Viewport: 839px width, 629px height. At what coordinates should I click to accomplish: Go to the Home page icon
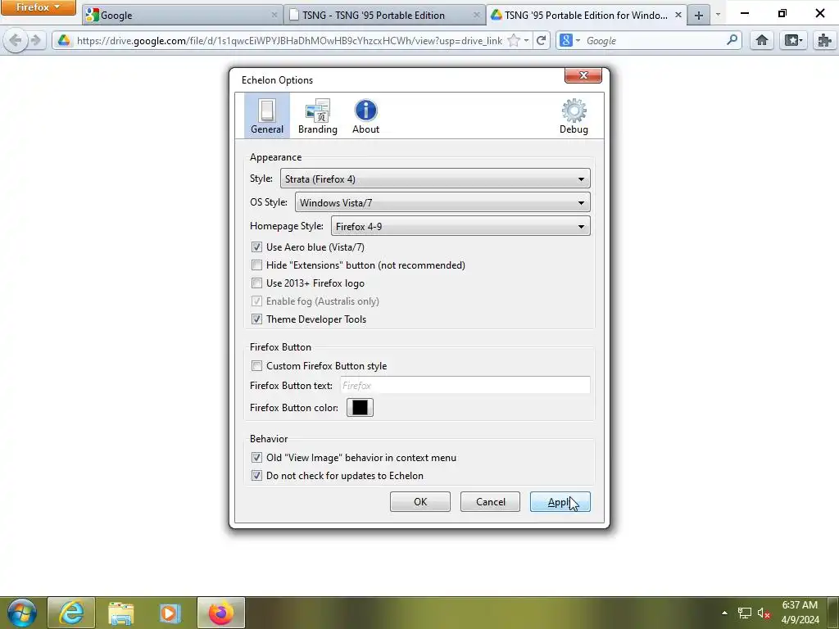coord(761,40)
